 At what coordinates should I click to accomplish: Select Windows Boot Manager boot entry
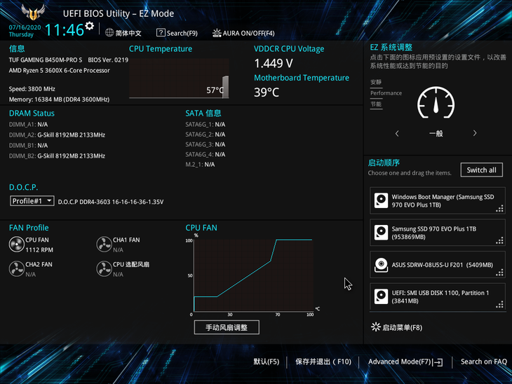point(438,200)
